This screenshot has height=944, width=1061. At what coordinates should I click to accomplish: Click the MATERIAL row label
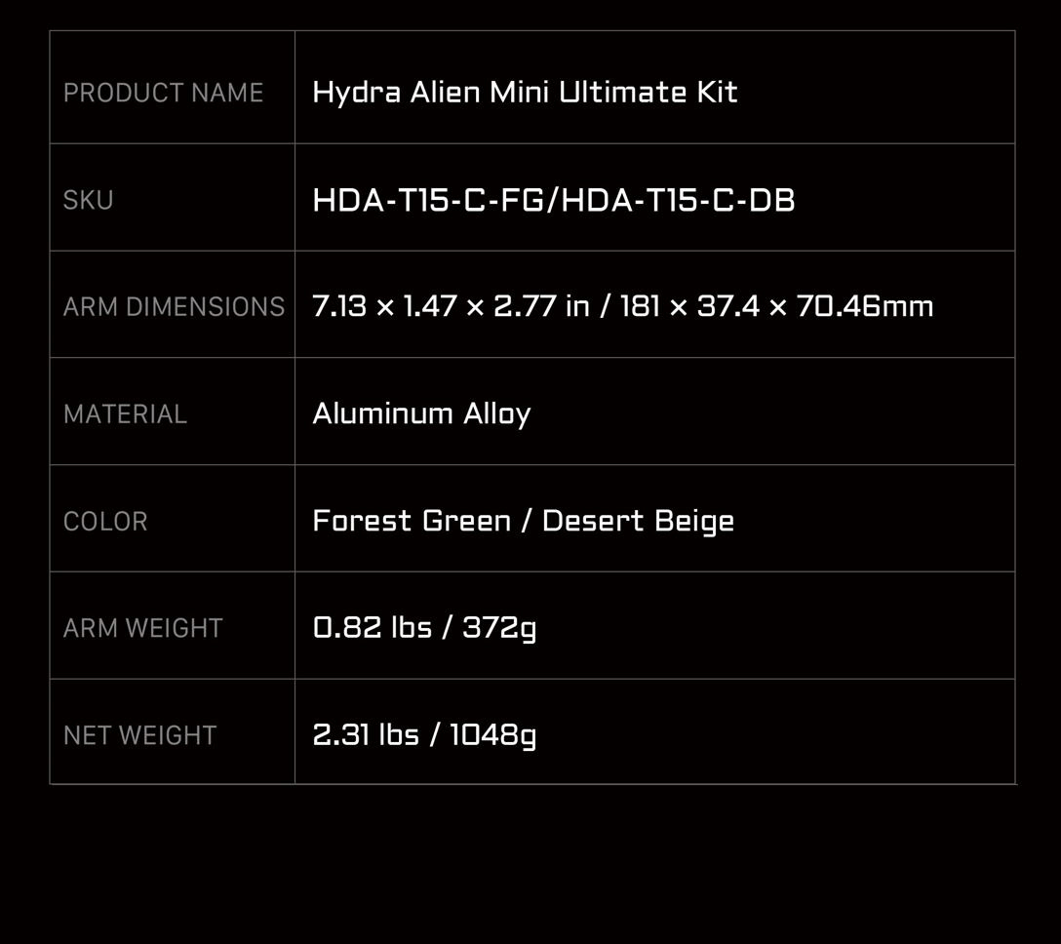(125, 414)
